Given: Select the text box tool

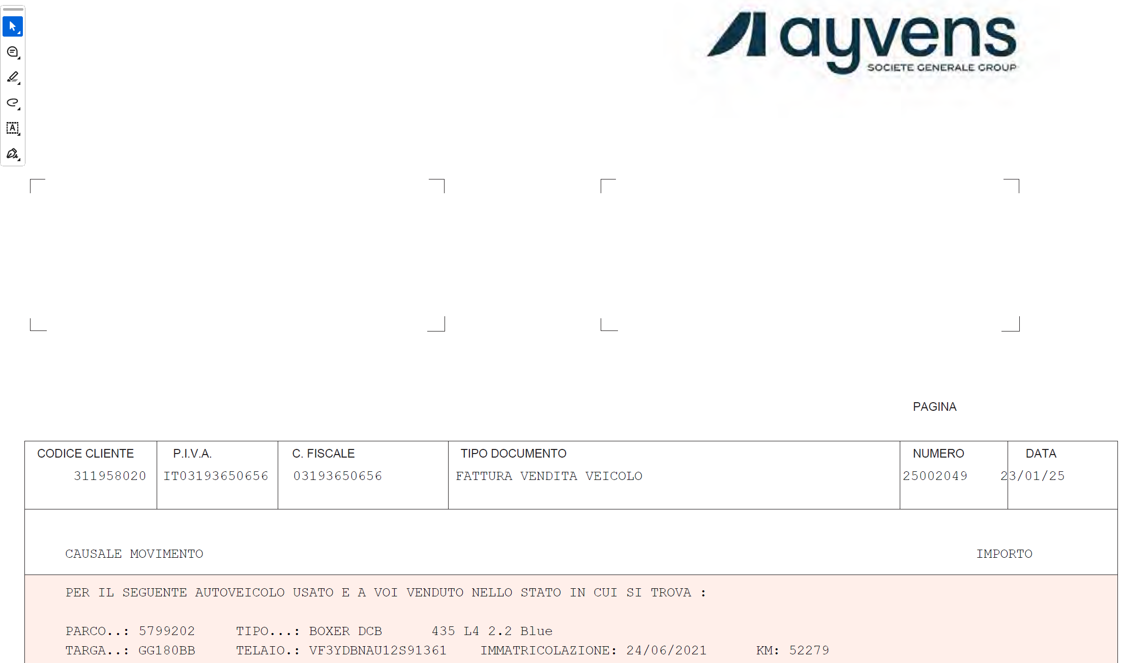Looking at the screenshot, I should tap(13, 128).
